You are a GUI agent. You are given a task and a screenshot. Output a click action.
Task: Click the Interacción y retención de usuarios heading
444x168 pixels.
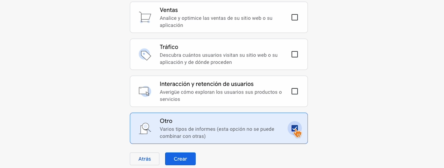click(206, 84)
